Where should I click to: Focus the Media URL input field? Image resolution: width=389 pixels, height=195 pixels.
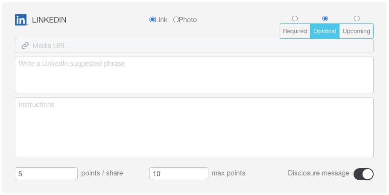coord(194,46)
